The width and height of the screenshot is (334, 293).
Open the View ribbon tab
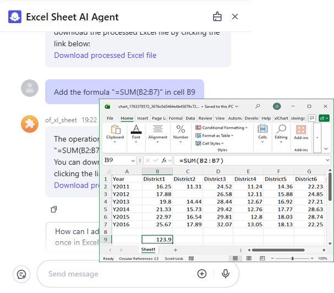[x=220, y=118]
